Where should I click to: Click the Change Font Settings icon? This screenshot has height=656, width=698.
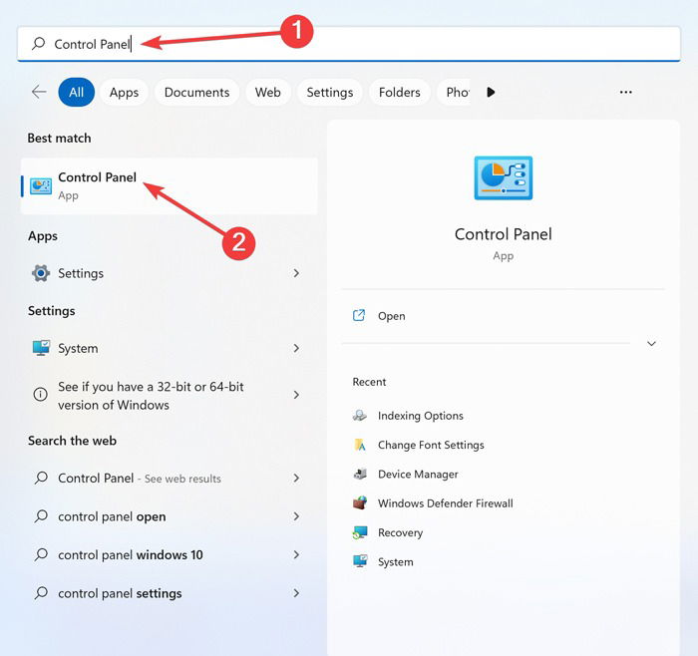tap(360, 445)
